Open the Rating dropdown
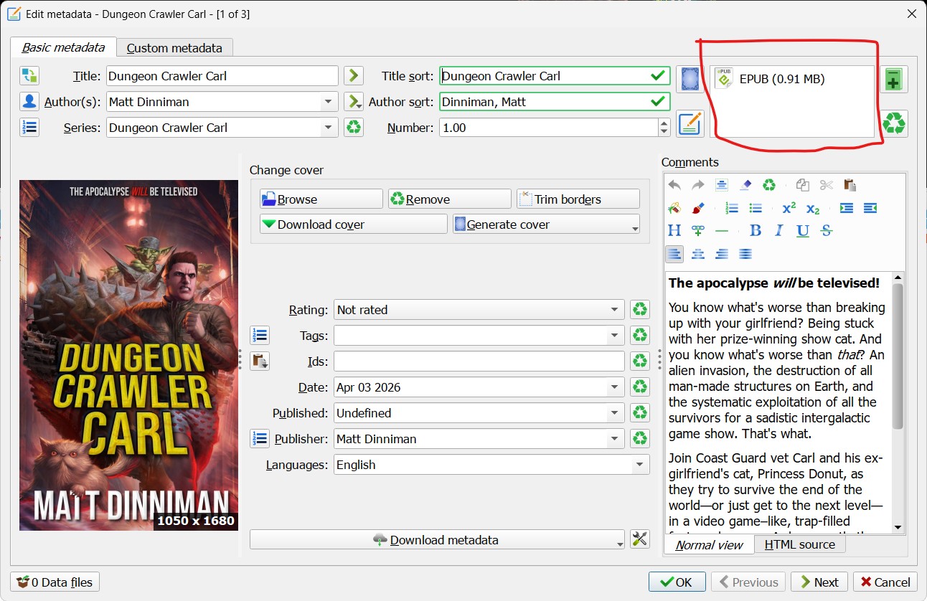 coord(615,310)
